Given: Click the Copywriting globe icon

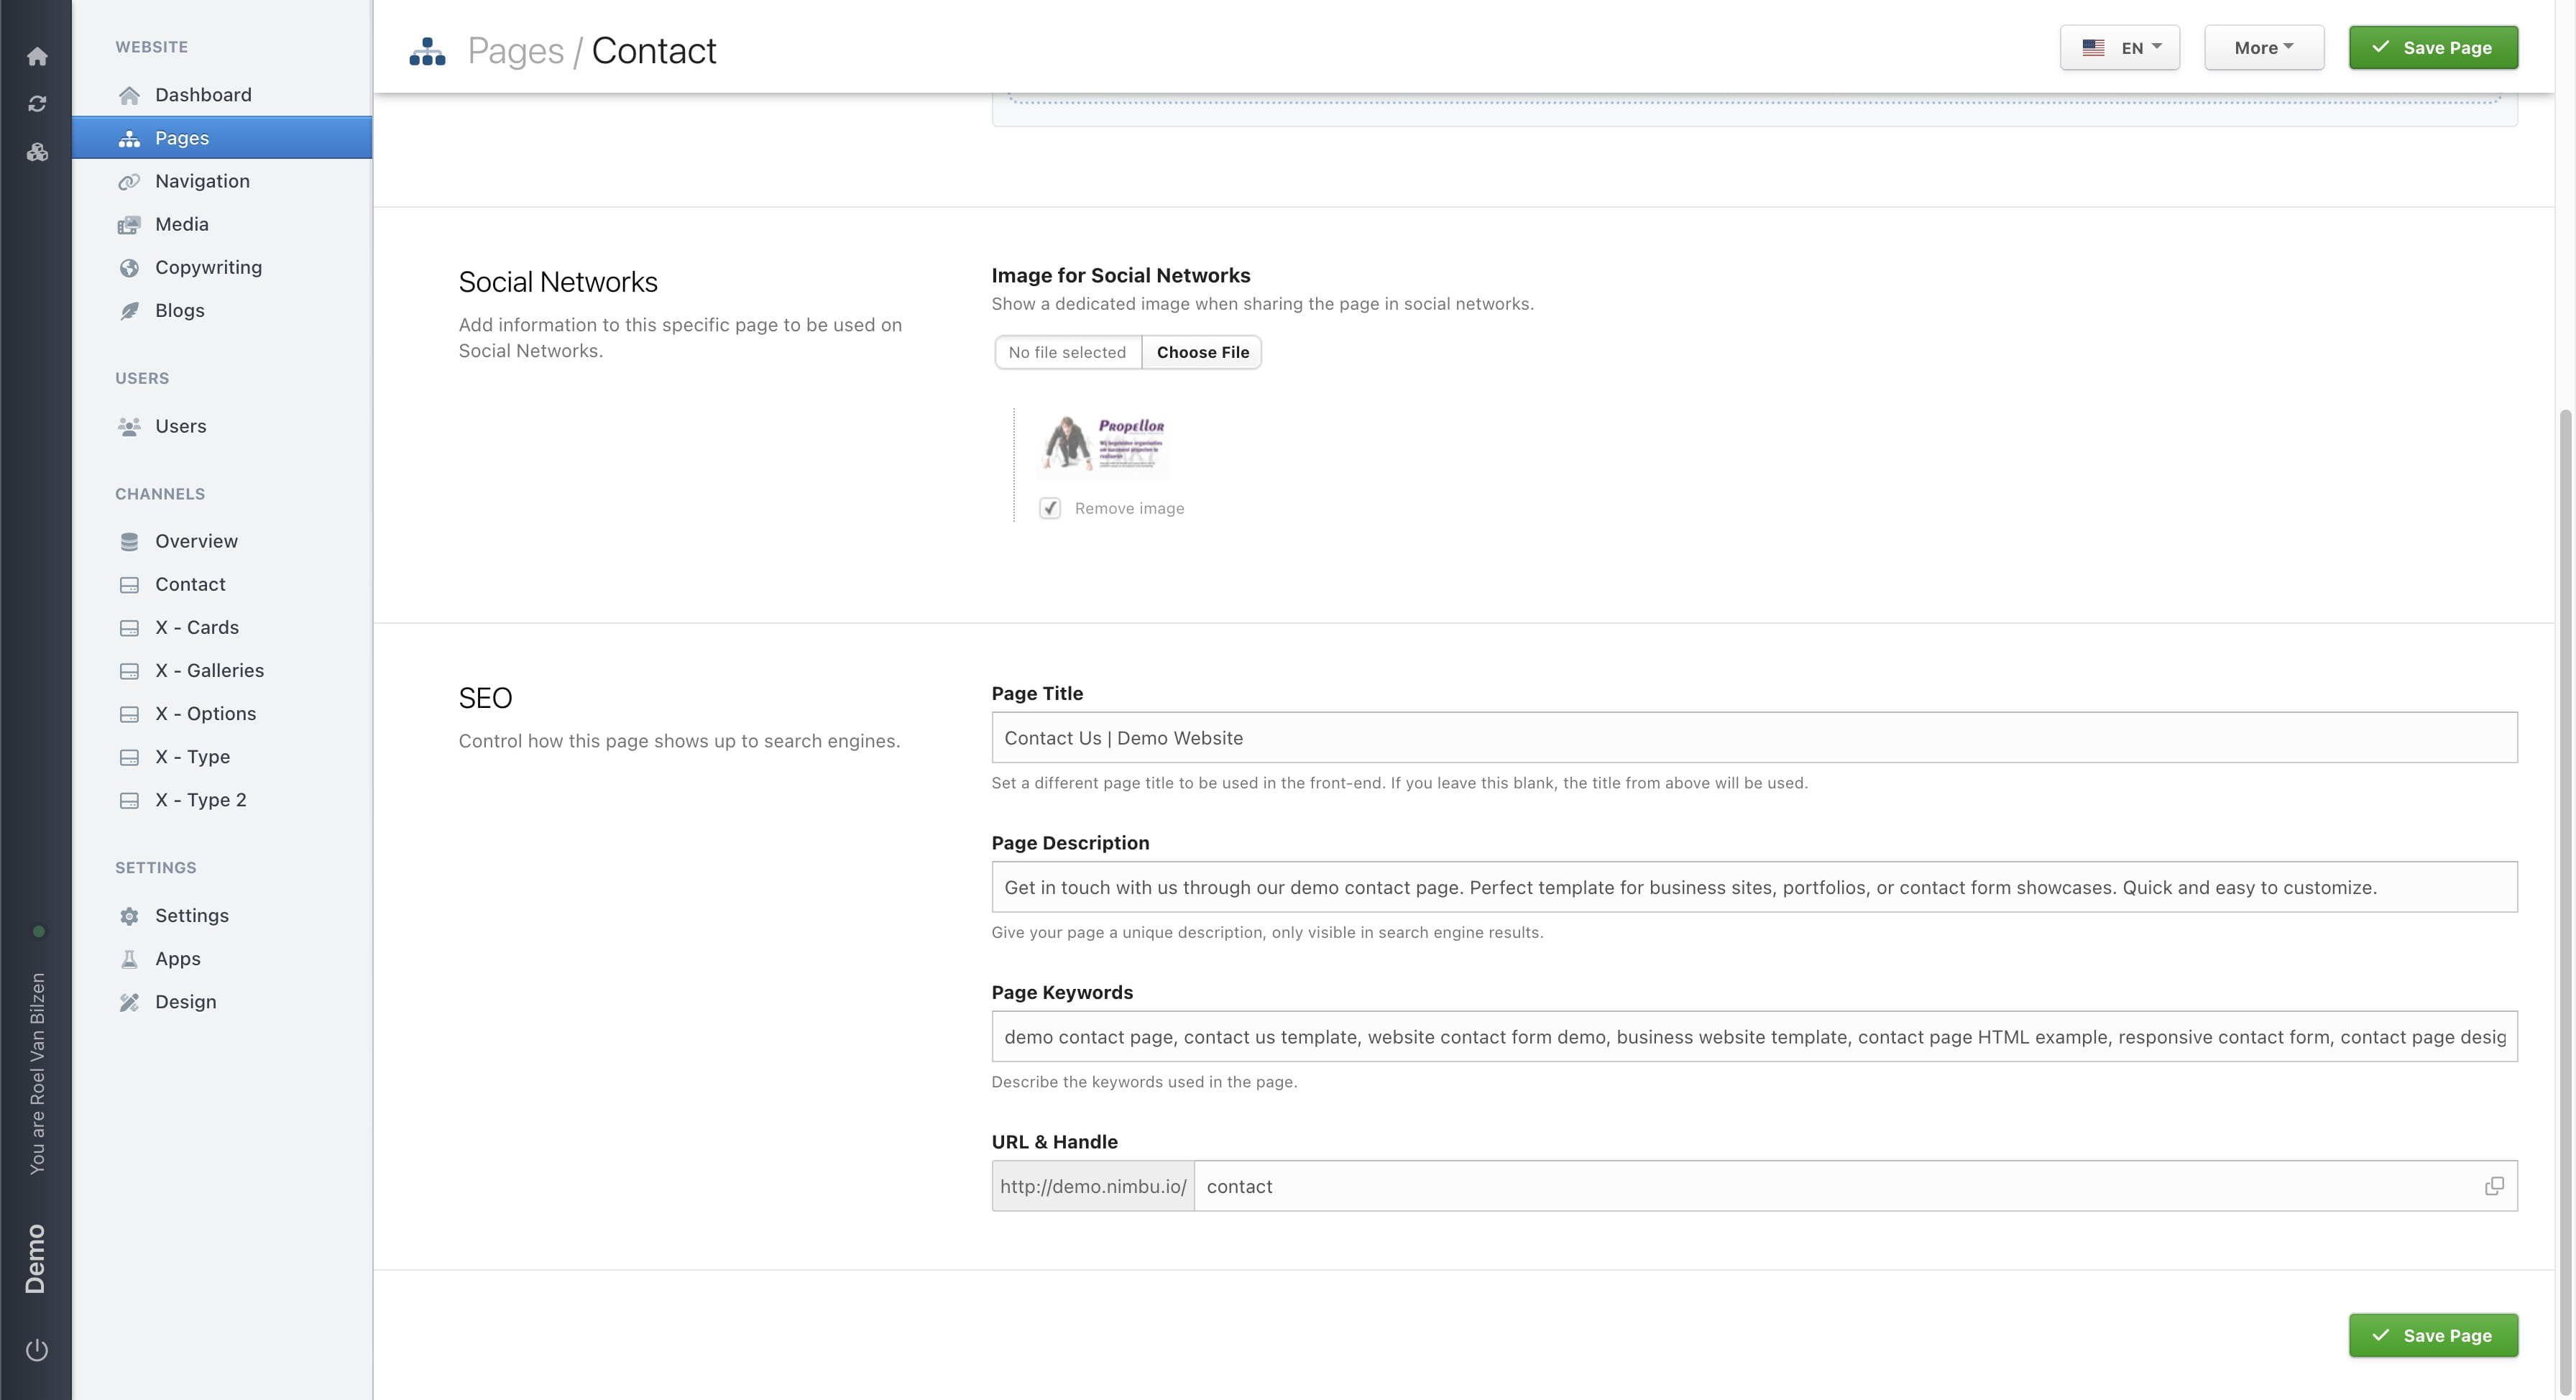Looking at the screenshot, I should click(x=130, y=267).
